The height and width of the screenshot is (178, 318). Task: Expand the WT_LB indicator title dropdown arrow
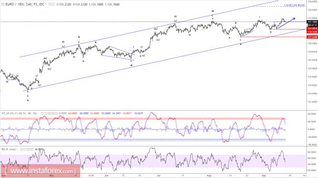[38, 113]
